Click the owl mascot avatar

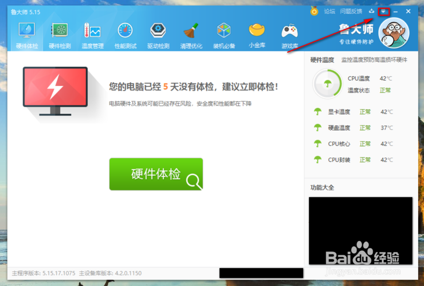[x=394, y=33]
